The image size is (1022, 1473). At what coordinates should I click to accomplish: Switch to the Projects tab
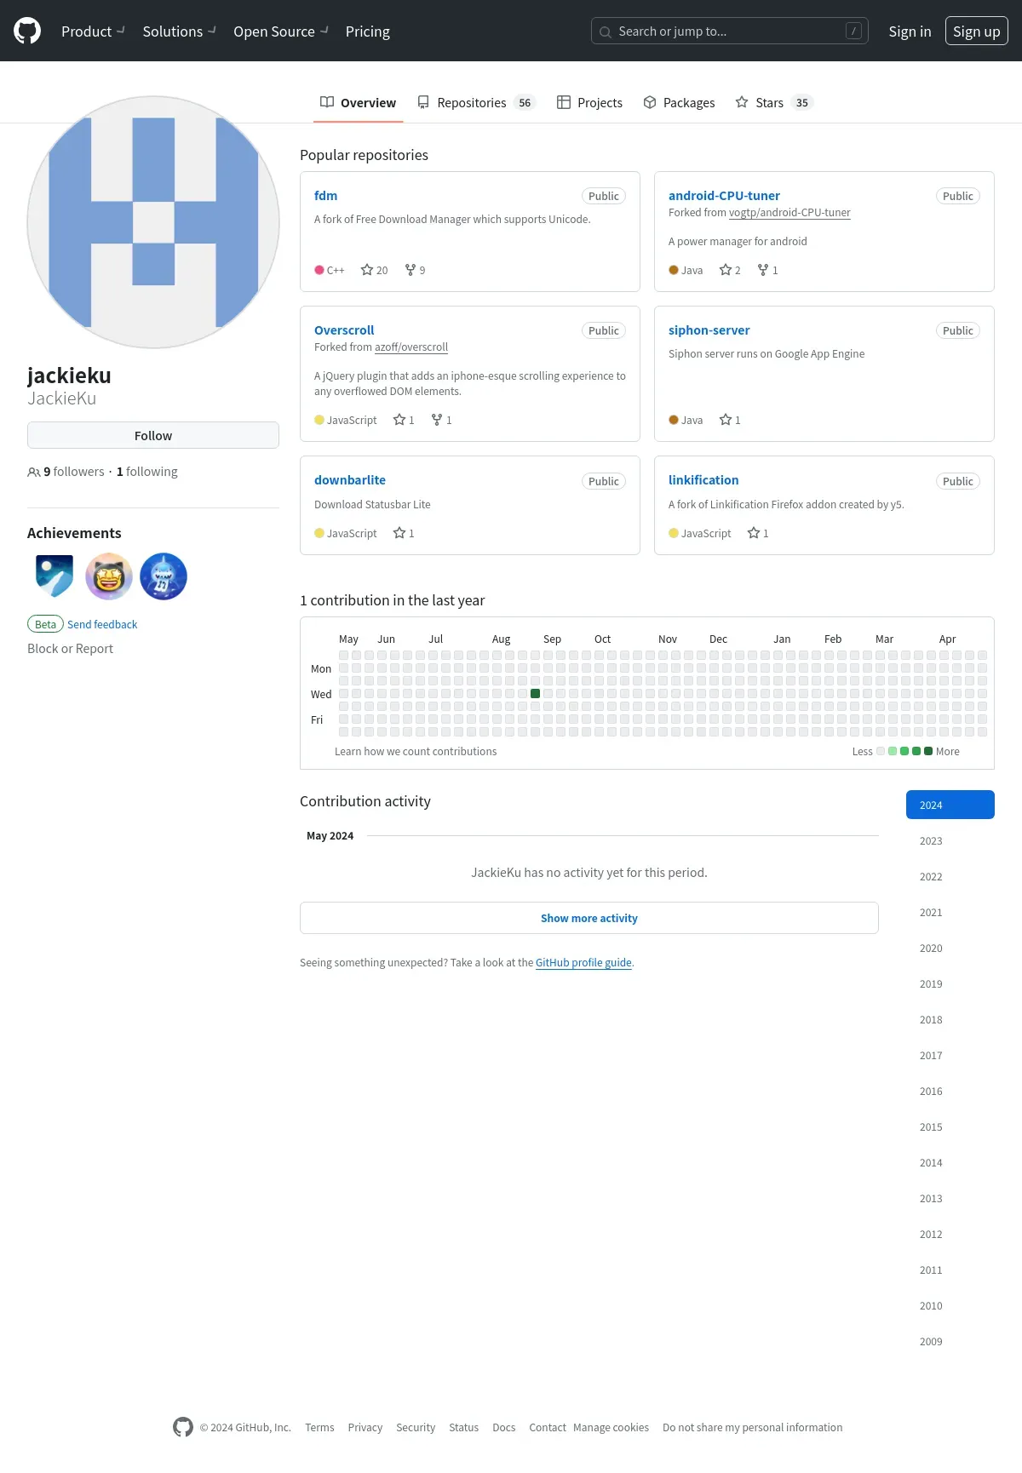tap(589, 102)
